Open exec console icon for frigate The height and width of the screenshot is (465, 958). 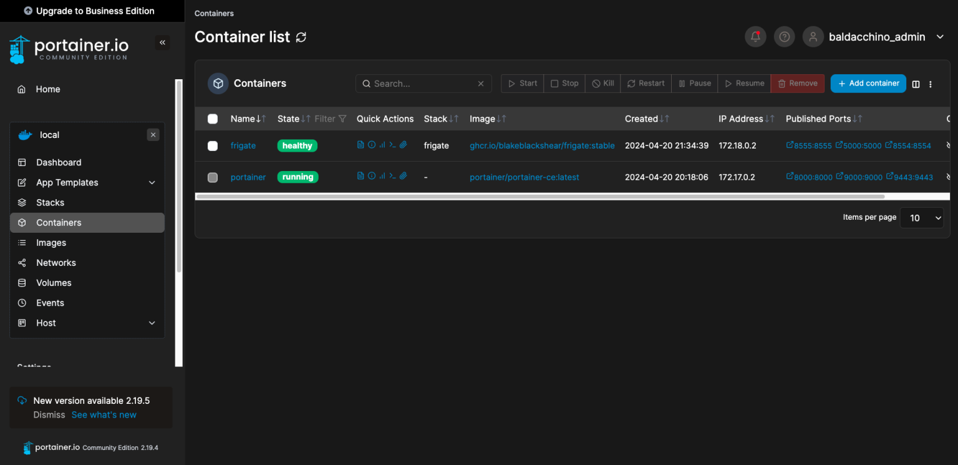click(392, 145)
